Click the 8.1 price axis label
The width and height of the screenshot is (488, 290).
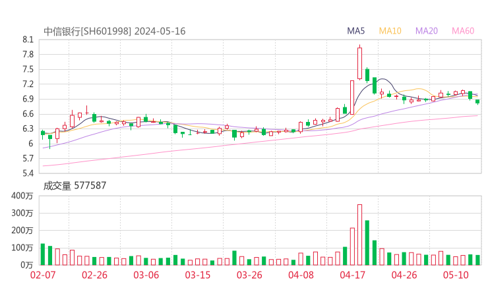(28, 40)
